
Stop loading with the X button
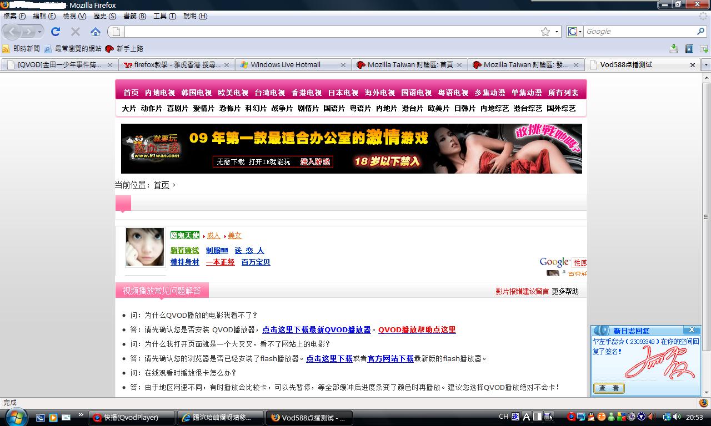click(76, 32)
